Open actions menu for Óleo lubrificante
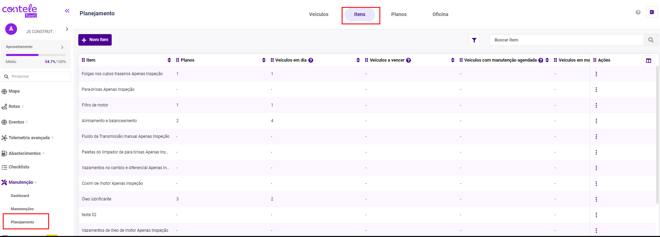The height and width of the screenshot is (237, 660). coord(596,199)
